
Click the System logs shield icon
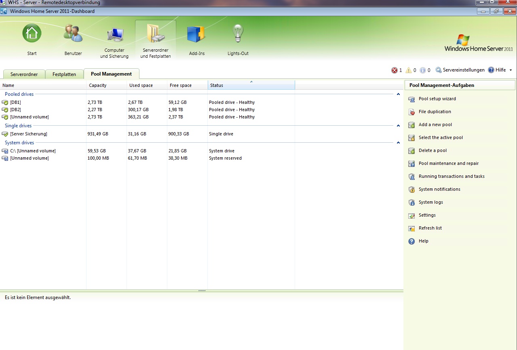(411, 202)
